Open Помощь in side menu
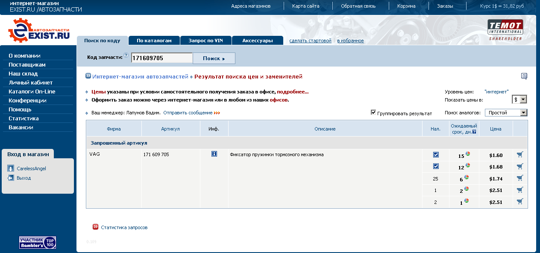 (20, 109)
